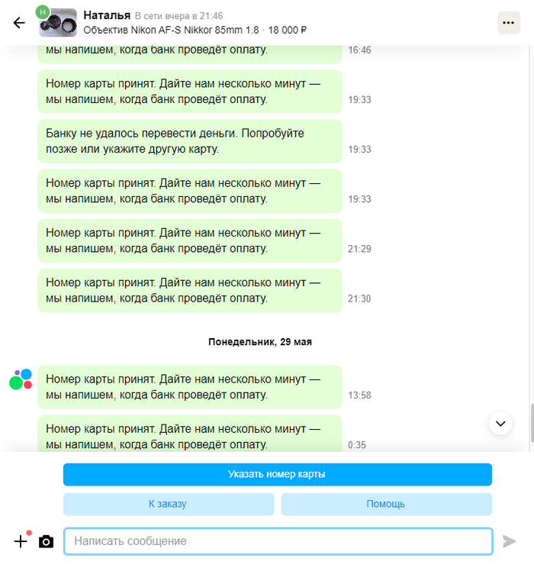Click the camera photo icon
534x584 pixels.
pos(46,541)
